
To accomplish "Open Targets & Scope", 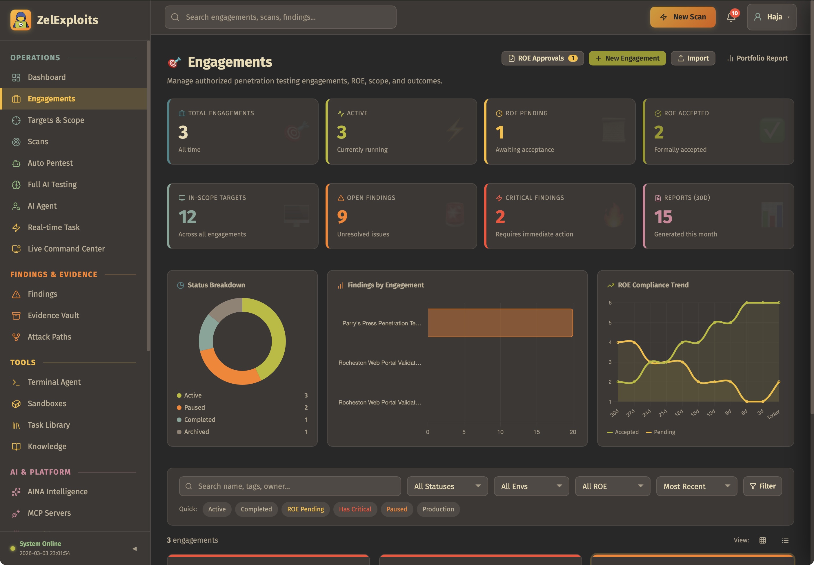I will [x=56, y=120].
